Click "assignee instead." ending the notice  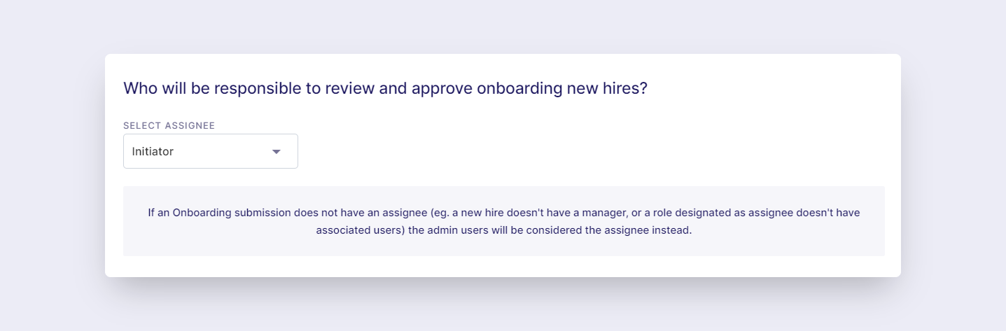(649, 230)
